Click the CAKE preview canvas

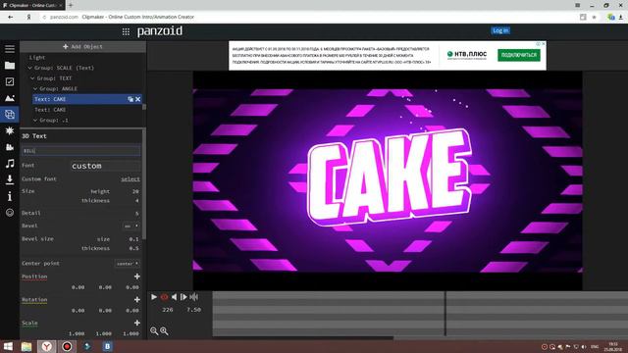[x=388, y=180]
